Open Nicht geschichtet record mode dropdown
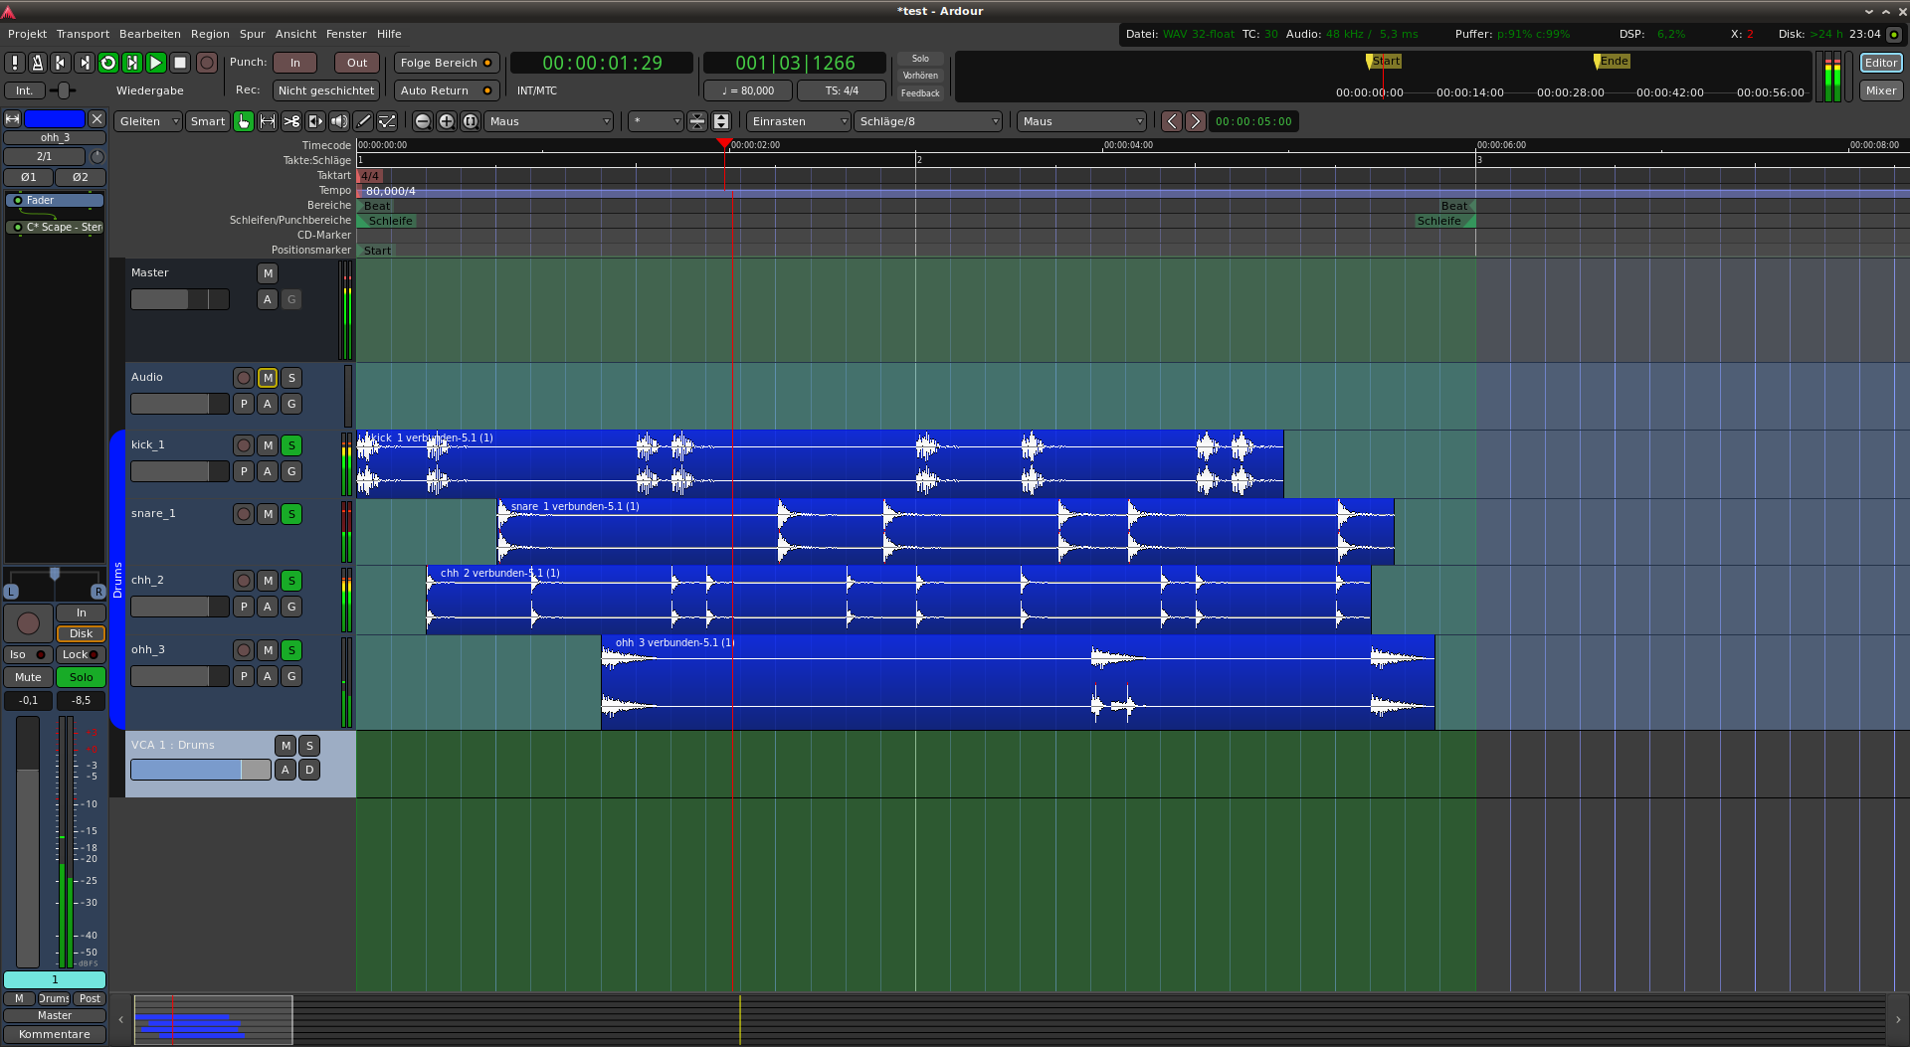Viewport: 1910px width, 1047px height. tap(326, 90)
